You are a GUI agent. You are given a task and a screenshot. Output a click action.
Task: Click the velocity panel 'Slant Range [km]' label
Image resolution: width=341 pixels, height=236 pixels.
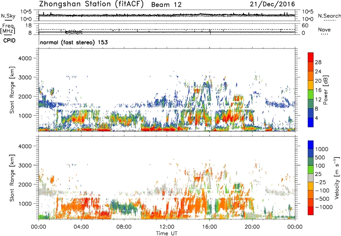[x=12, y=178]
